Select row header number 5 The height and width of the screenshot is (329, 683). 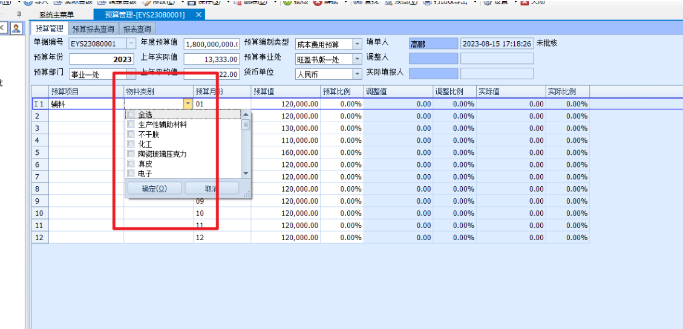(40, 153)
